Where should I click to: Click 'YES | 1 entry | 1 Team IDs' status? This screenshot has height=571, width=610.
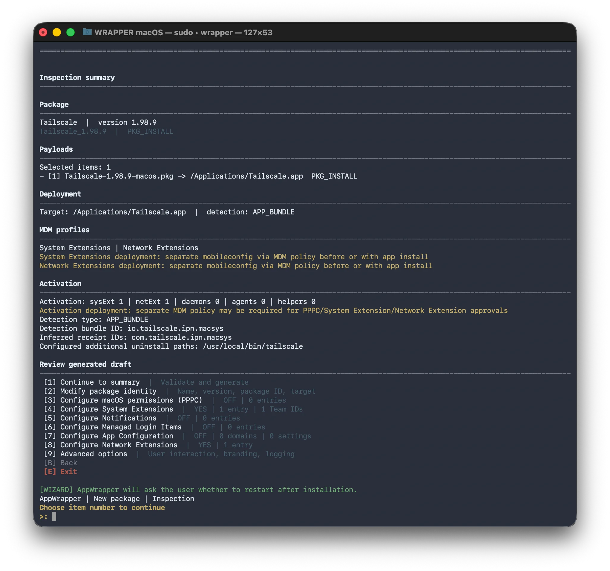249,409
